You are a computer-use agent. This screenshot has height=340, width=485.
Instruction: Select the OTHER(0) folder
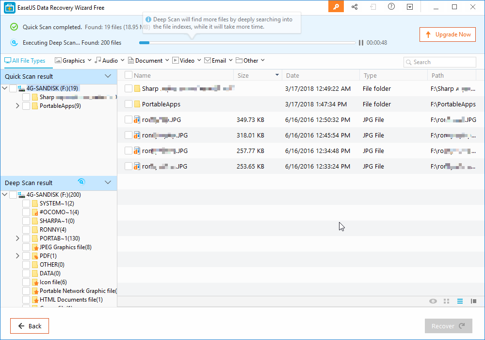pos(52,264)
